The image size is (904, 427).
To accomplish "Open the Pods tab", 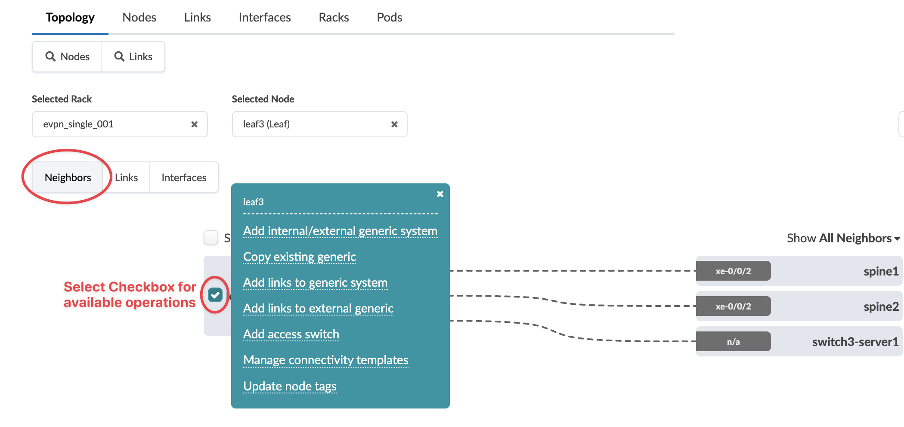I will (x=389, y=18).
